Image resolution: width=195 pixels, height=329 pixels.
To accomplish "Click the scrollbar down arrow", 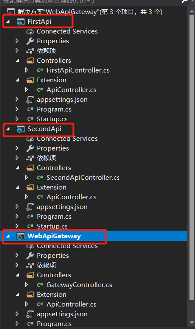I will click(x=192, y=323).
